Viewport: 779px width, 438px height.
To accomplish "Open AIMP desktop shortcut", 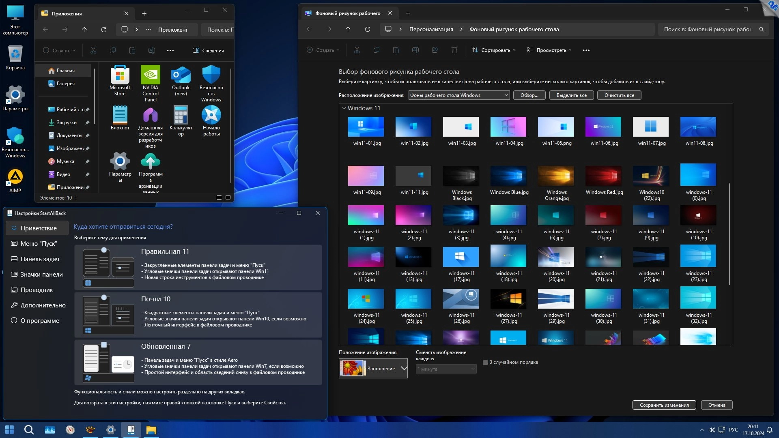I will tap(15, 177).
